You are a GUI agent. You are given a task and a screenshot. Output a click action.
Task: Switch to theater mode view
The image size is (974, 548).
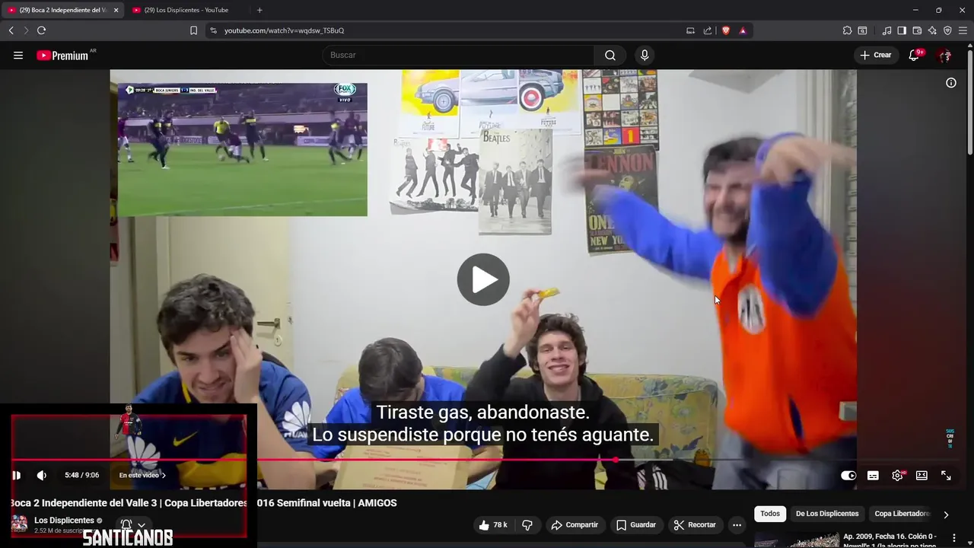(921, 476)
